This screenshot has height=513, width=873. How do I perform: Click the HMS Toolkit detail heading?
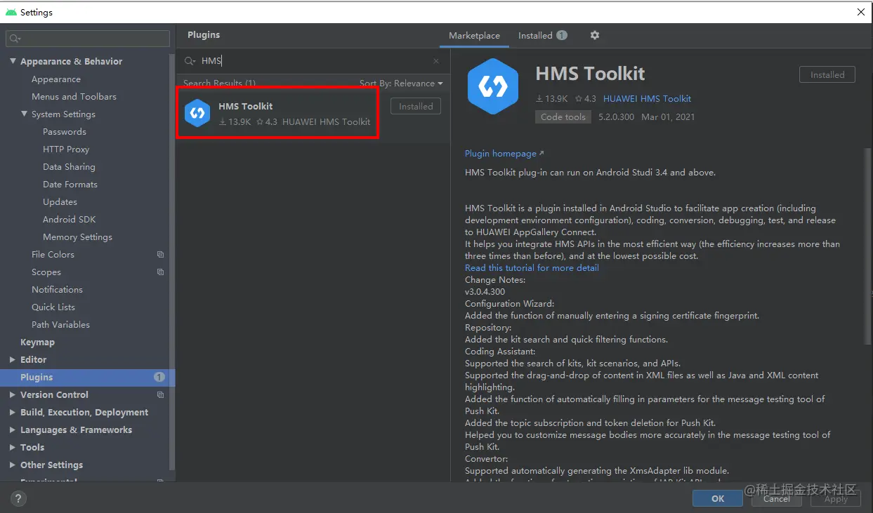[x=590, y=74]
